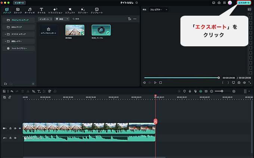This screenshot has height=158, width=254.
Task: Click the timeline layout grid icon
Action: pyautogui.click(x=4, y=91)
